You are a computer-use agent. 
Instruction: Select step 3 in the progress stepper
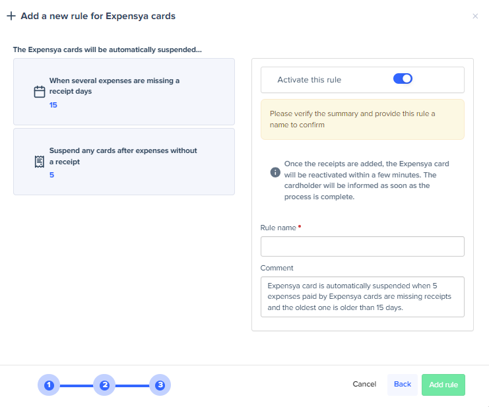(160, 385)
